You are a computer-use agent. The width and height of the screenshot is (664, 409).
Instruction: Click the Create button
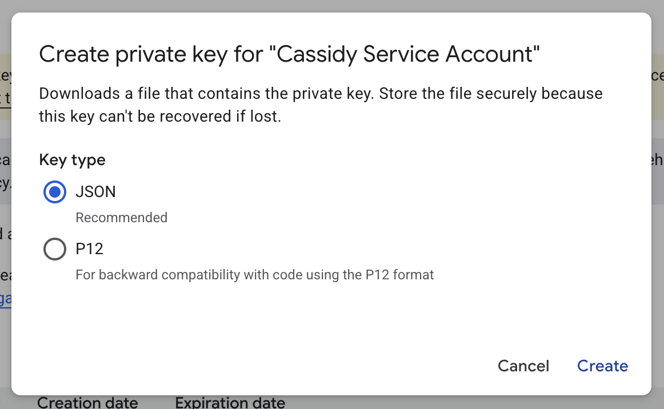(602, 366)
